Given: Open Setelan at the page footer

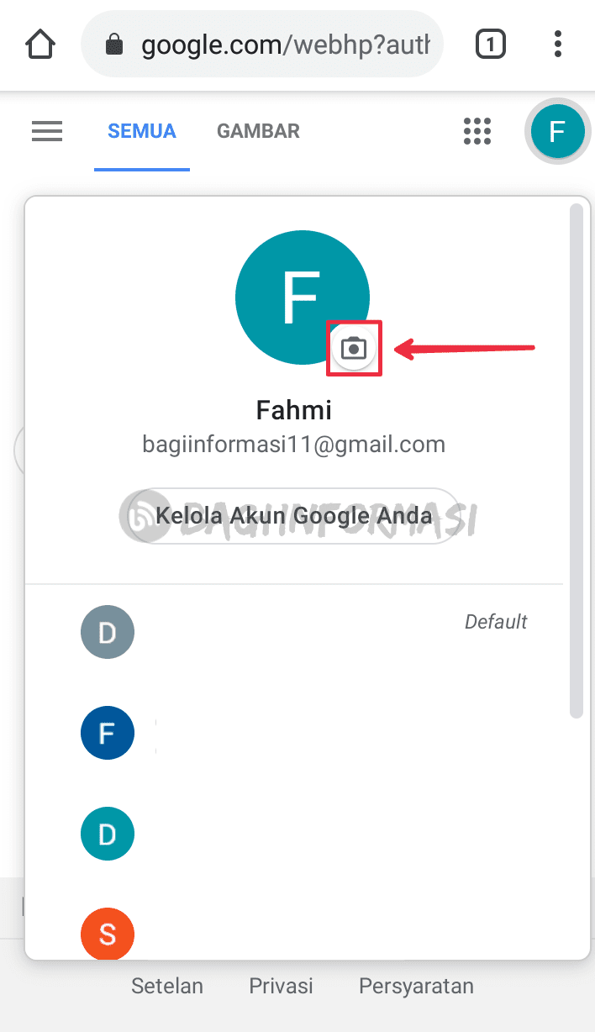Looking at the screenshot, I should (x=166, y=986).
